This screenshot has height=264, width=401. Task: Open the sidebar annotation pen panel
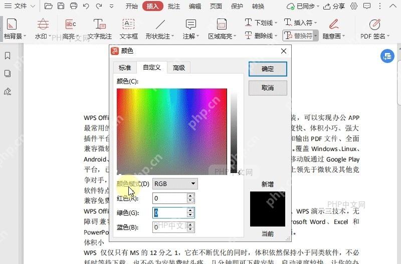click(x=8, y=91)
